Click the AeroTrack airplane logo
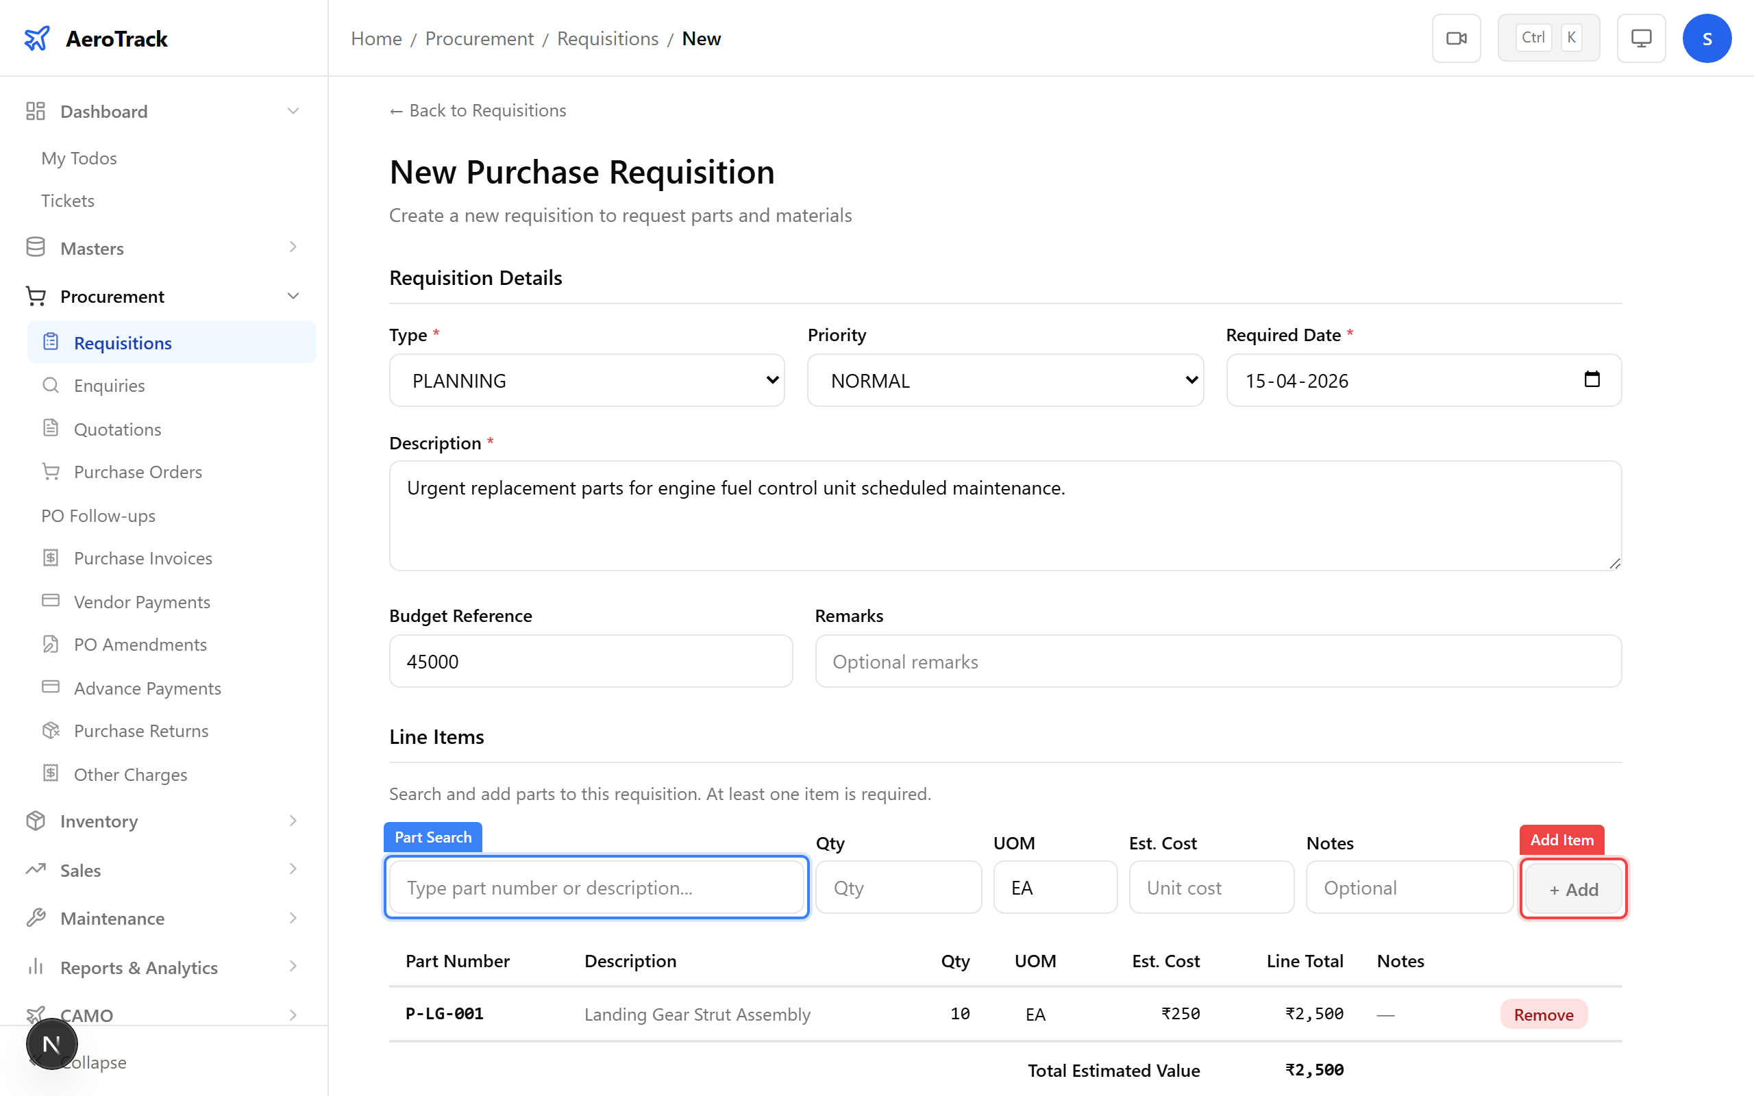 coord(36,38)
